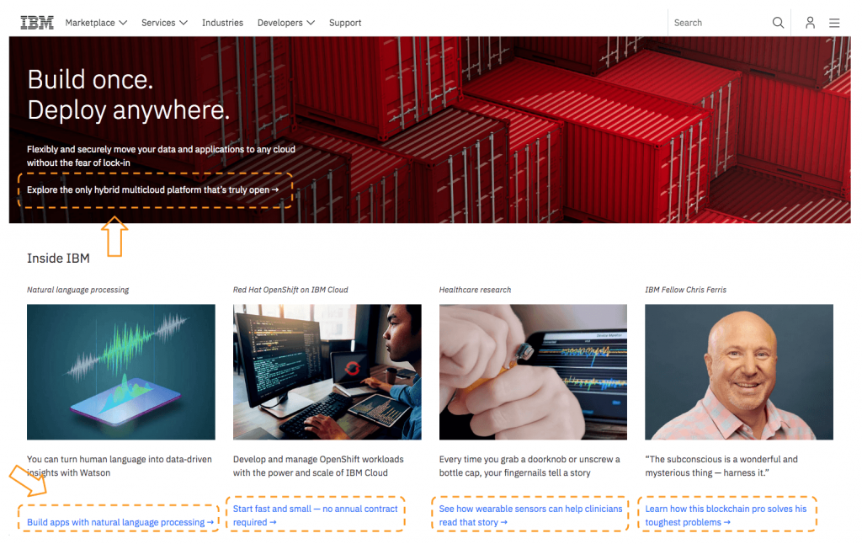Focus the Search input field

[719, 23]
